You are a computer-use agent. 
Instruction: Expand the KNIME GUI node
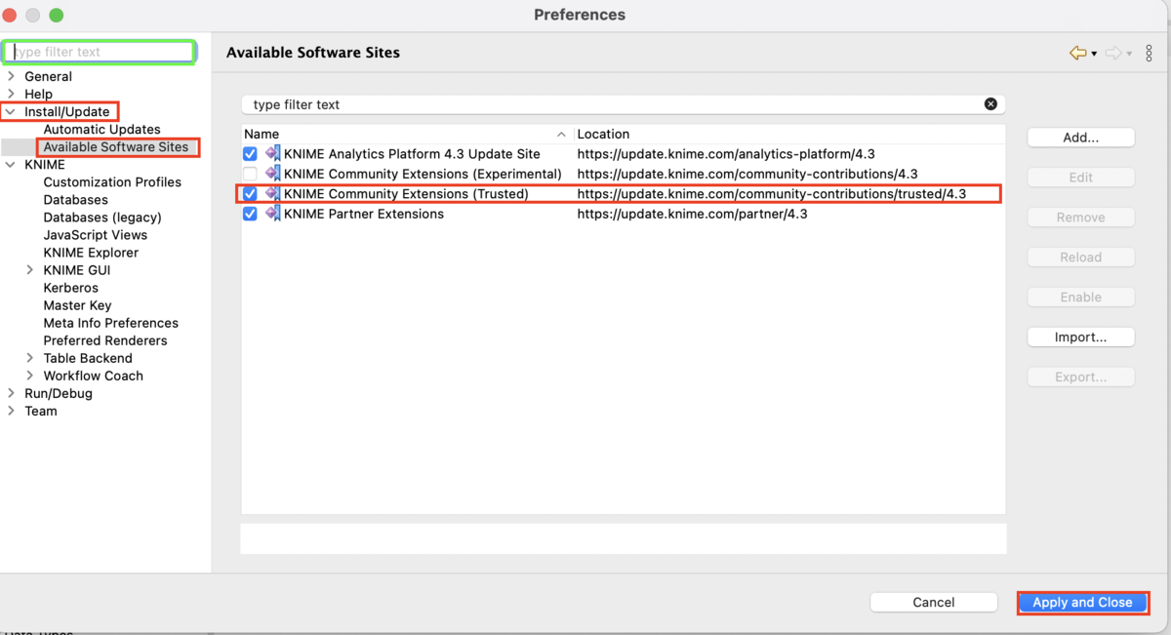[30, 270]
